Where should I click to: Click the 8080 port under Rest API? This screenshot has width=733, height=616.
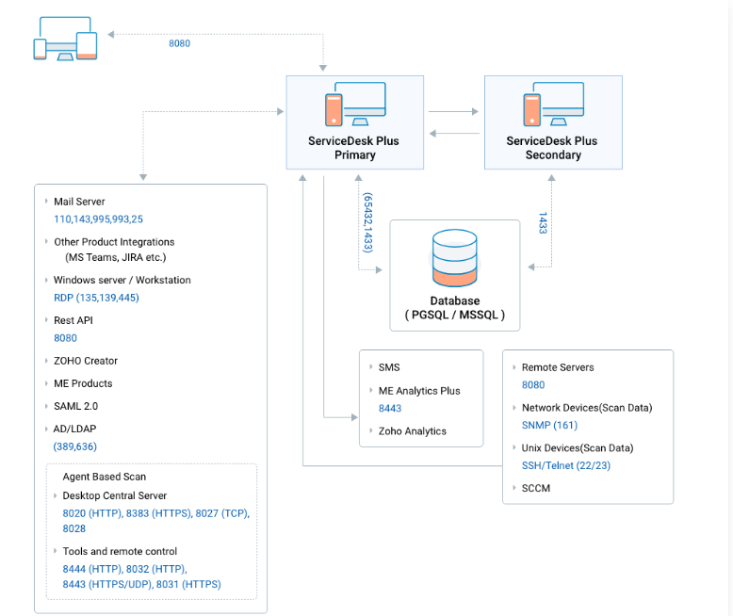[x=65, y=338]
